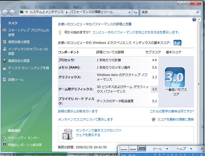Open the address bar history dropdown

tap(129, 12)
